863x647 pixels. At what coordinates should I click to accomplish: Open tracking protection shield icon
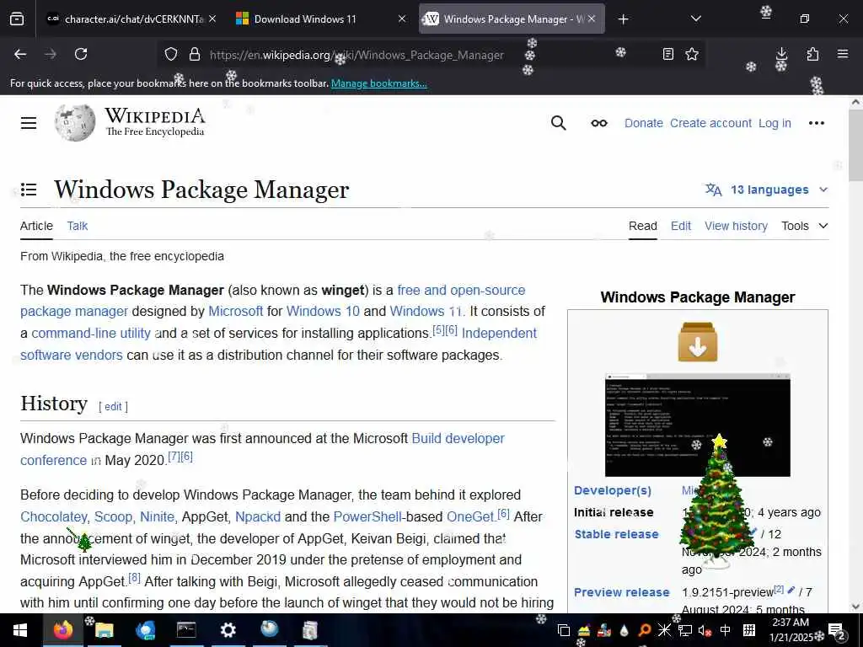(171, 55)
